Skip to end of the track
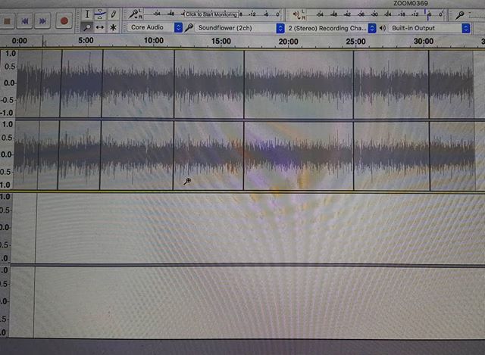This screenshot has height=355, width=485. (44, 22)
